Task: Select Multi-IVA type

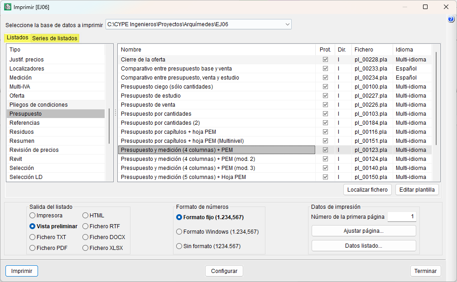Action: click(x=55, y=87)
